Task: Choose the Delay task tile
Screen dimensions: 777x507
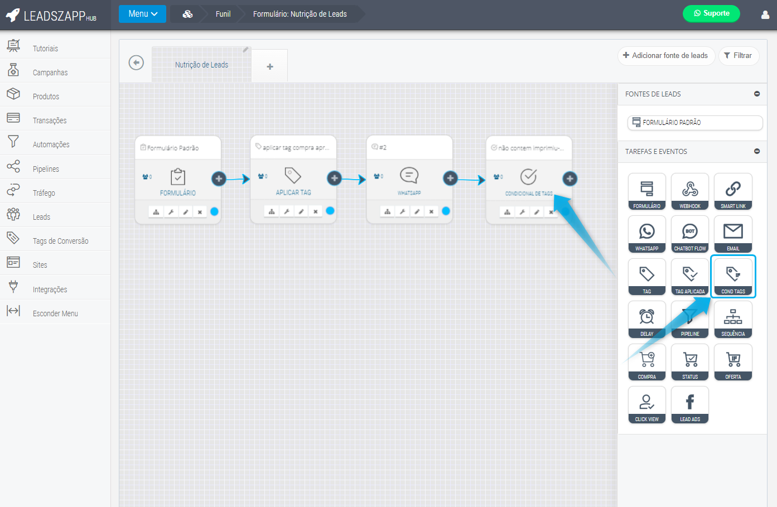Action: coord(646,320)
